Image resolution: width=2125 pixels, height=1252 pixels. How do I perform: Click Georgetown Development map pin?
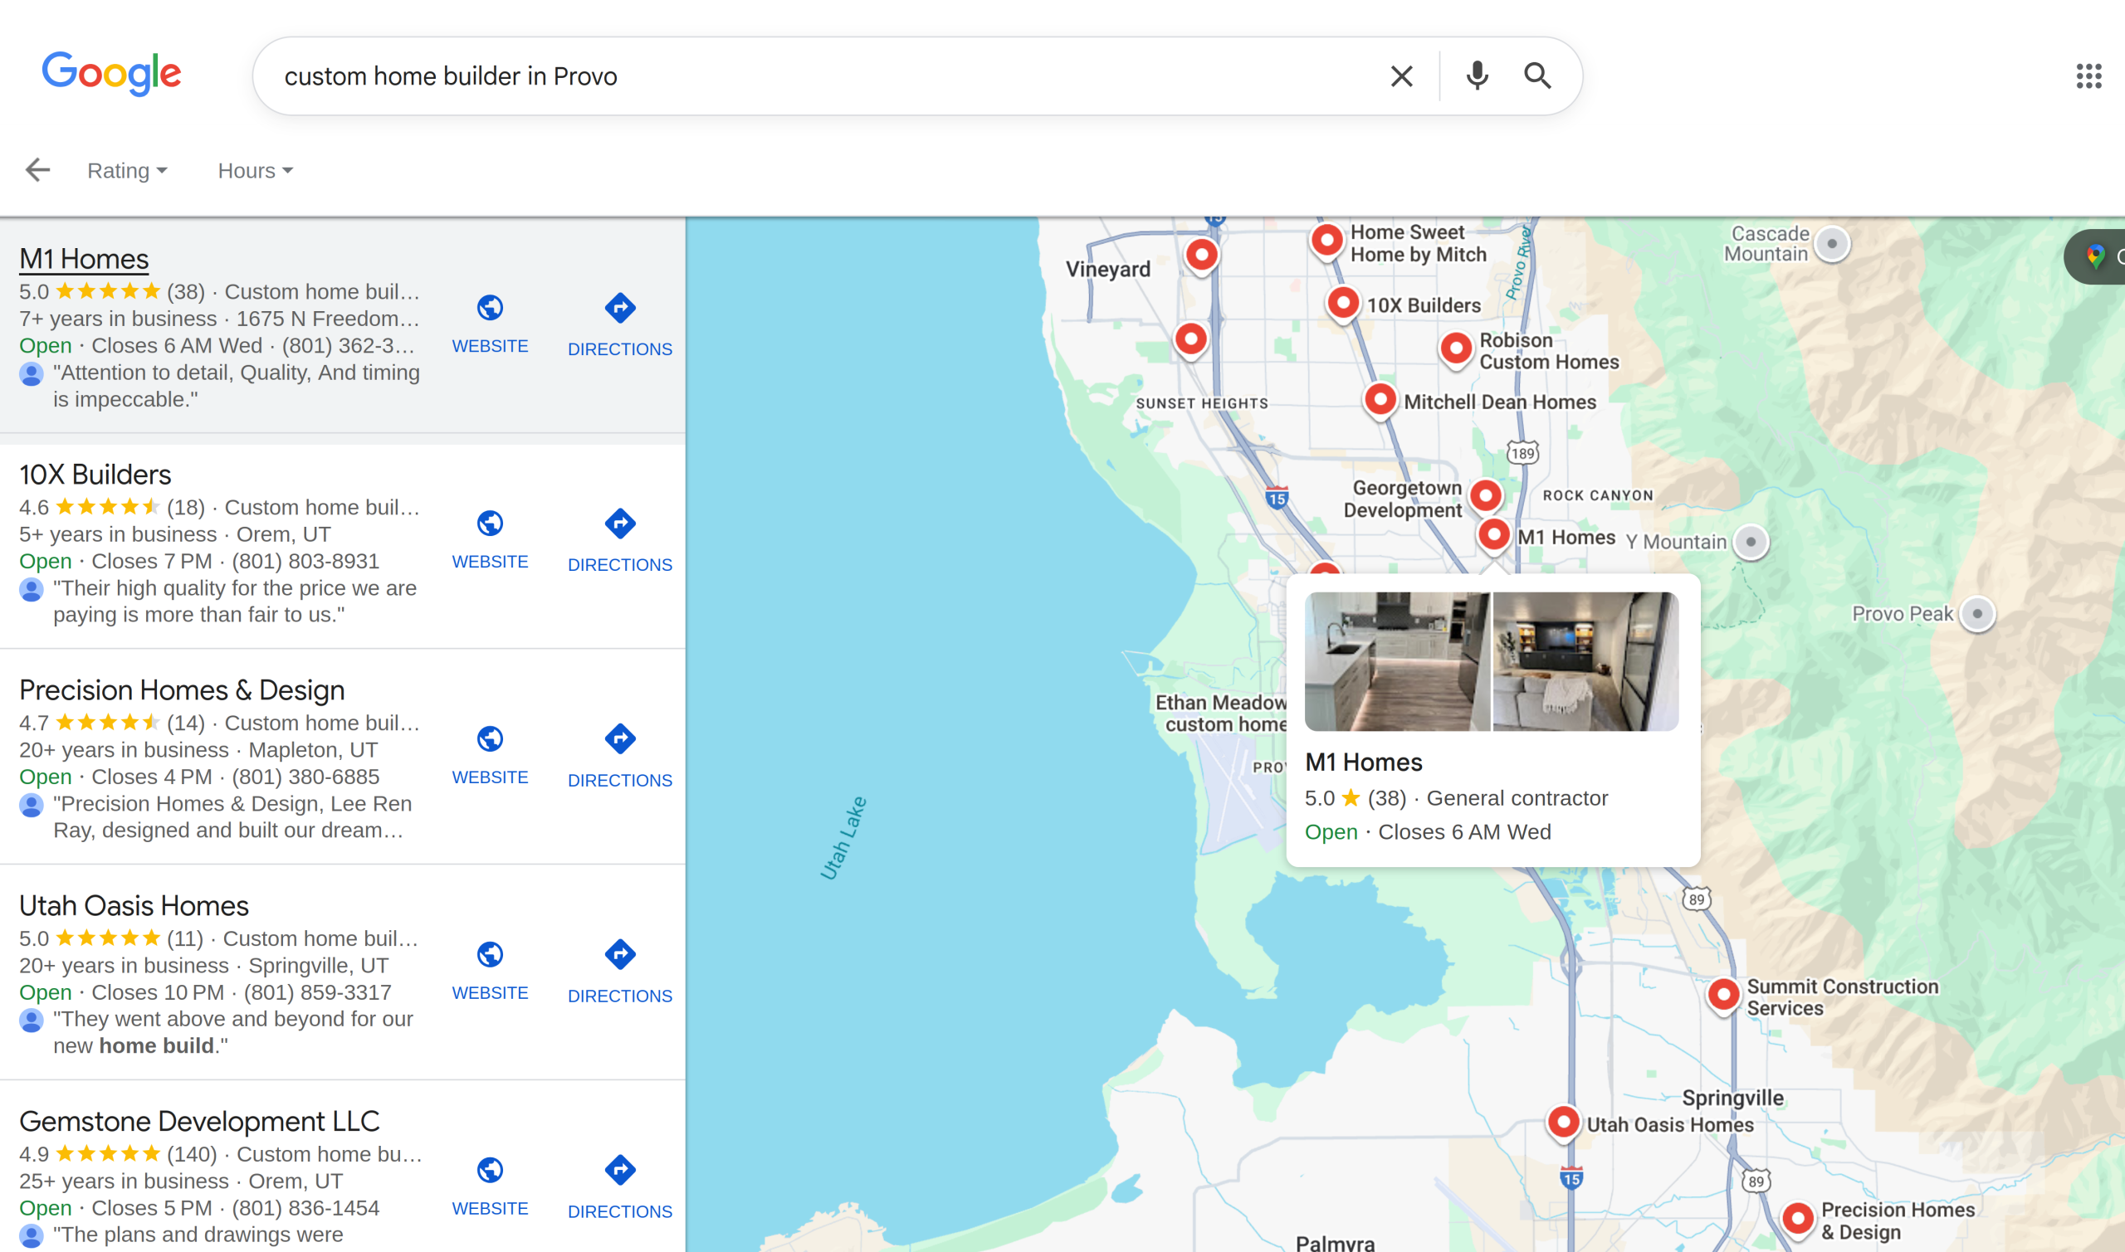(x=1485, y=495)
